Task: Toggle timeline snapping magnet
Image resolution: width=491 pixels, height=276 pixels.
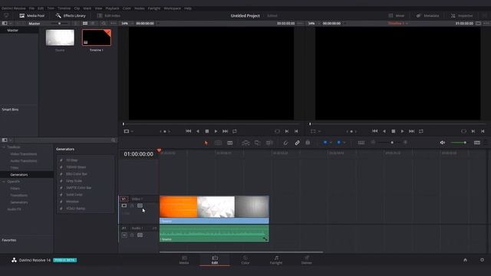Action: [x=285, y=143]
